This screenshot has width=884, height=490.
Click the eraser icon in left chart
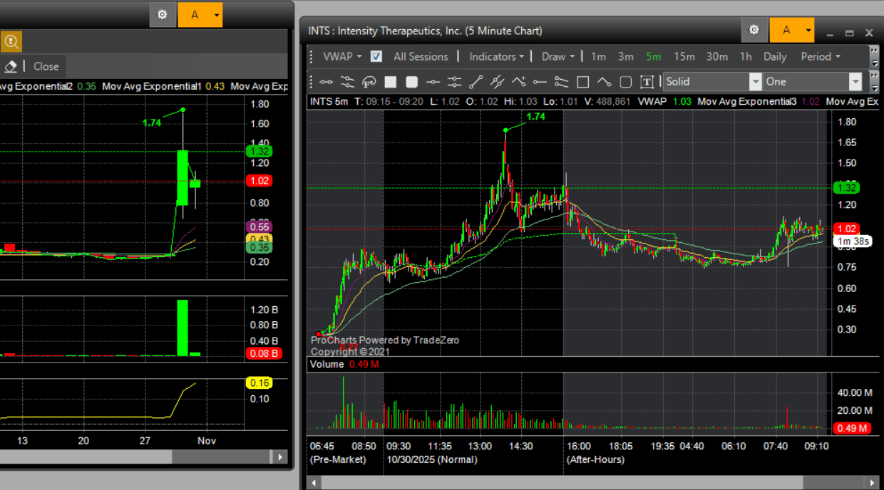[x=11, y=66]
